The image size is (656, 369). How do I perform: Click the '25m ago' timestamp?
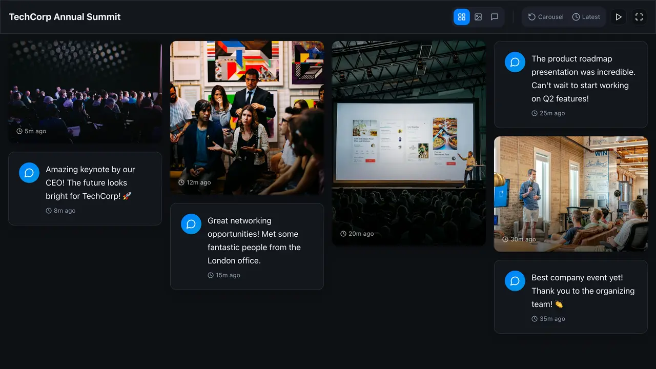548,113
